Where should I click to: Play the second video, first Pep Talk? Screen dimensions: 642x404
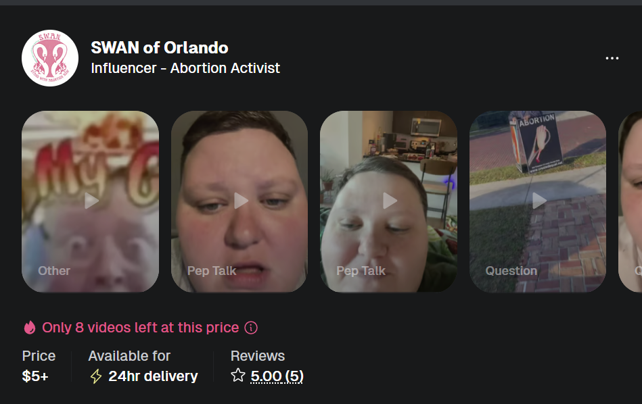[239, 201]
